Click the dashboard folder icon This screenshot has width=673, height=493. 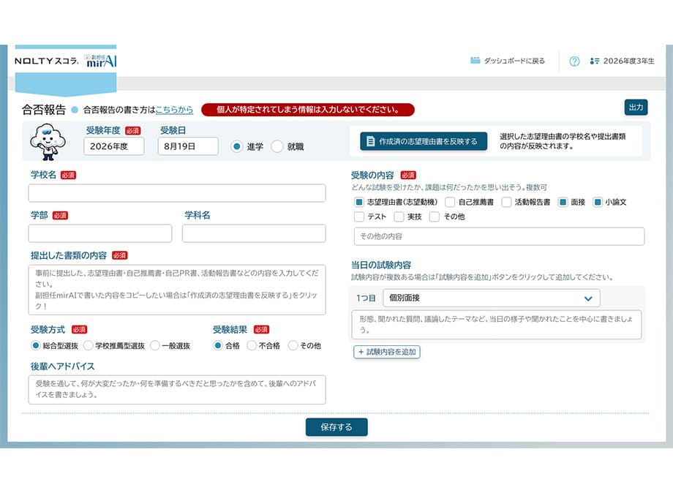pos(475,61)
